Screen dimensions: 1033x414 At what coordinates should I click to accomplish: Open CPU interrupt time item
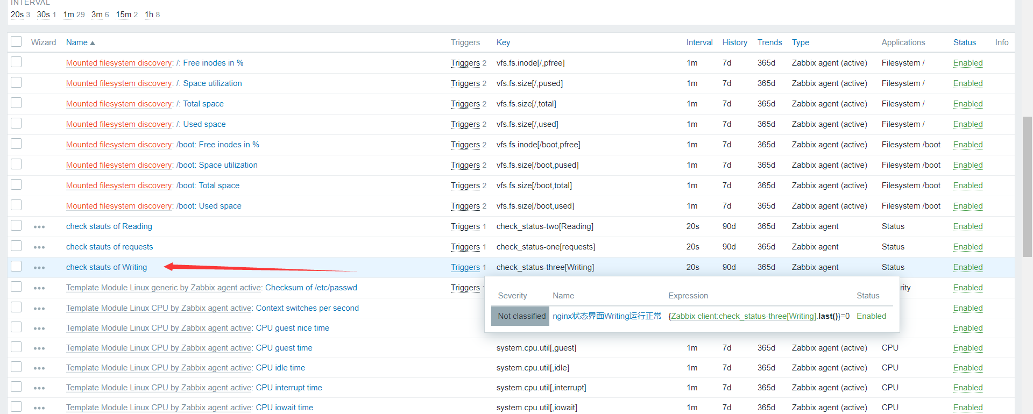tap(289, 388)
